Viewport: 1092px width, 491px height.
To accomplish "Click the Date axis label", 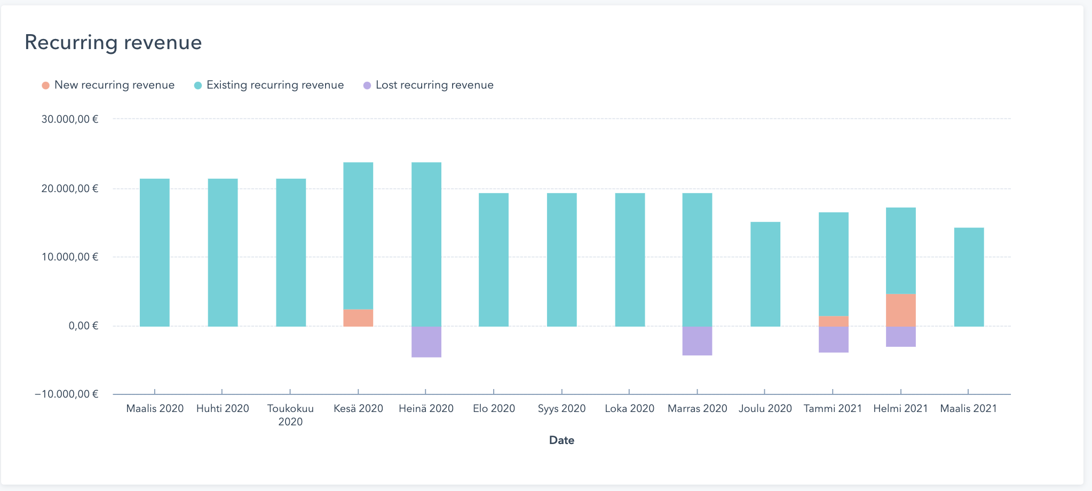I will coord(562,440).
